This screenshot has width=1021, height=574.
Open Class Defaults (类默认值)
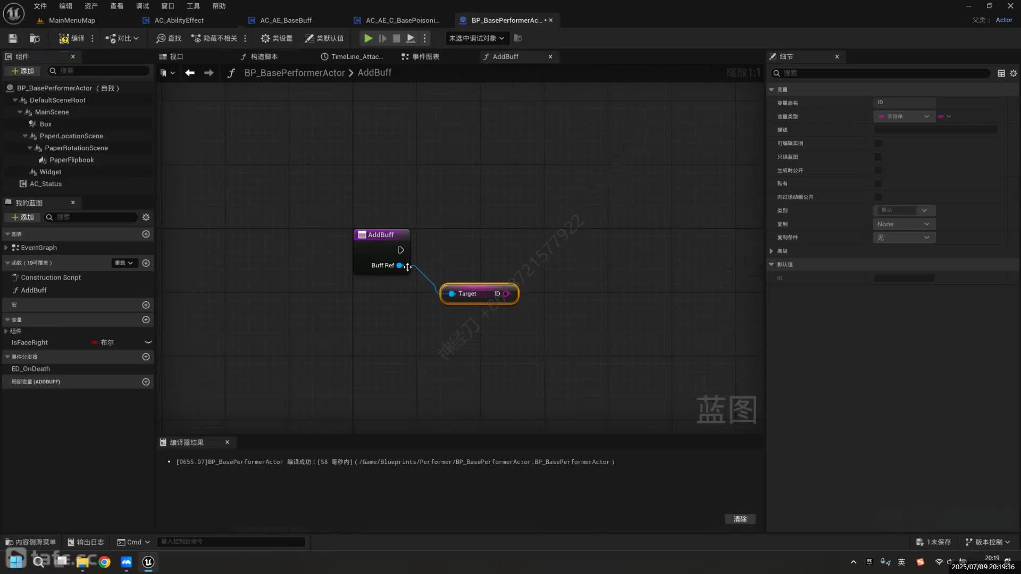[x=324, y=38]
